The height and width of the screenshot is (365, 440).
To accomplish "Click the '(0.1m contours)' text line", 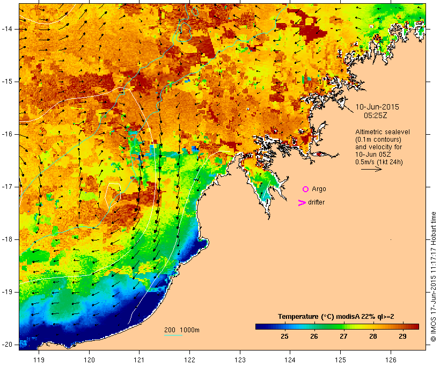I will point(378,140).
